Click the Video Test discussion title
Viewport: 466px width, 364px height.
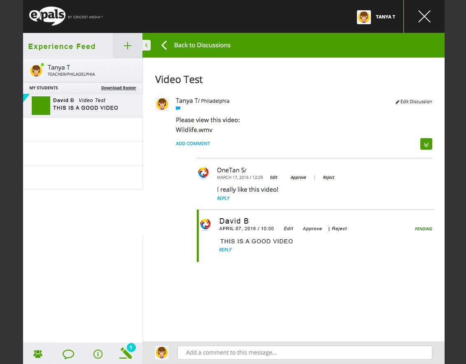179,80
